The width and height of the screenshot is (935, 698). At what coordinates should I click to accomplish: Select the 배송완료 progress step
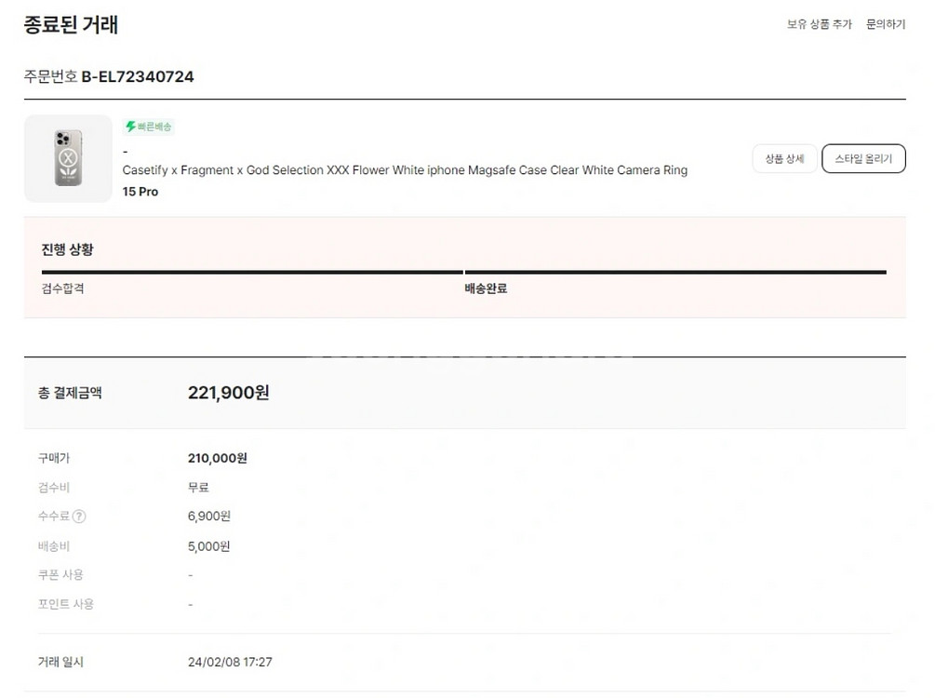point(486,289)
